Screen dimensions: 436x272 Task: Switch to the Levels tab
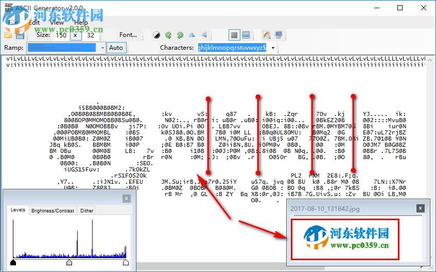[18, 210]
